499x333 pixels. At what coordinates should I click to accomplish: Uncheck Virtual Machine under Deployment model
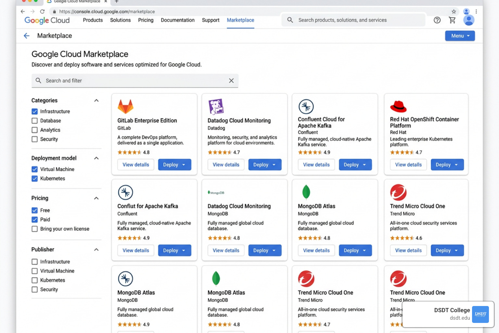click(x=35, y=169)
